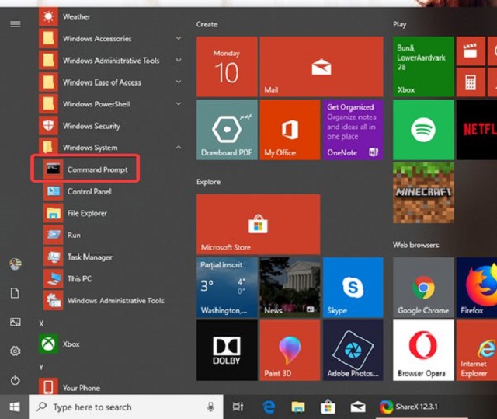Open Microsoft Store from taskbar
This screenshot has height=419, width=497.
pyautogui.click(x=328, y=407)
